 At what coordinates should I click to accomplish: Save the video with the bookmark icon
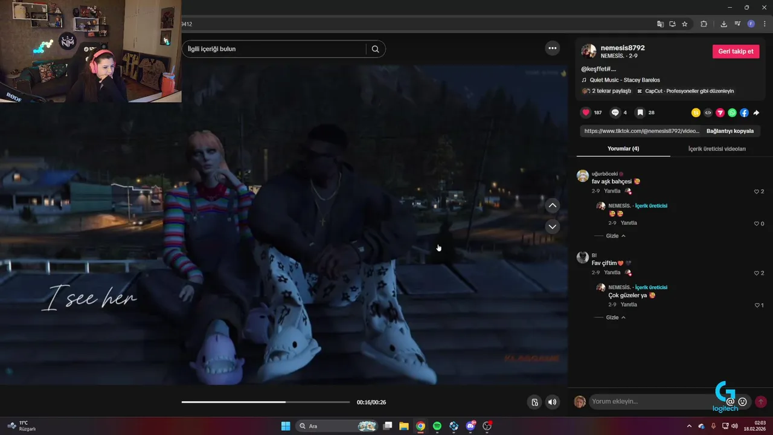pyautogui.click(x=640, y=112)
